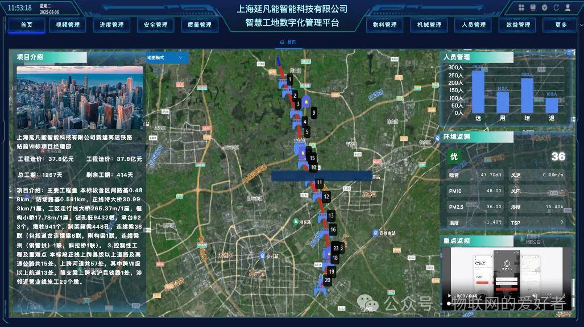Select map marker number 19

pos(331,271)
